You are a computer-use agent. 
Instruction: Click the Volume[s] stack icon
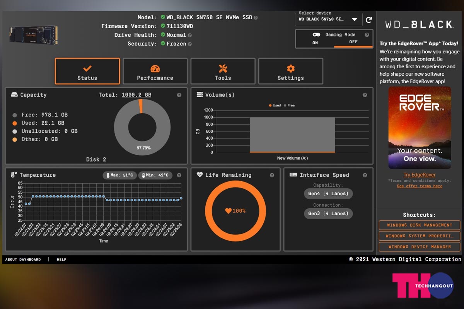tap(200, 95)
